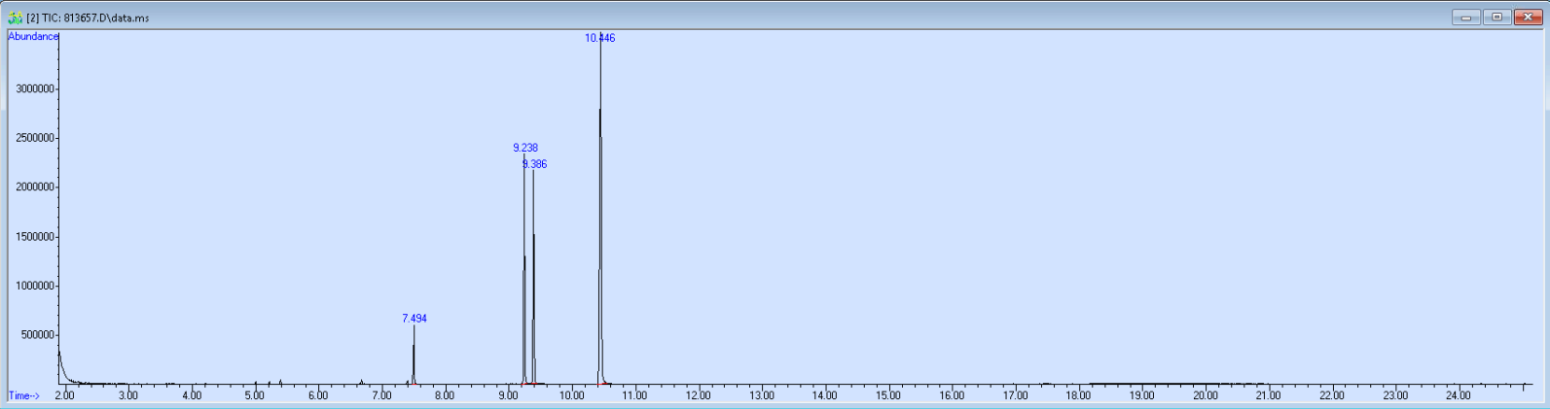Minimize the TIC chromatogram window

(x=1465, y=17)
